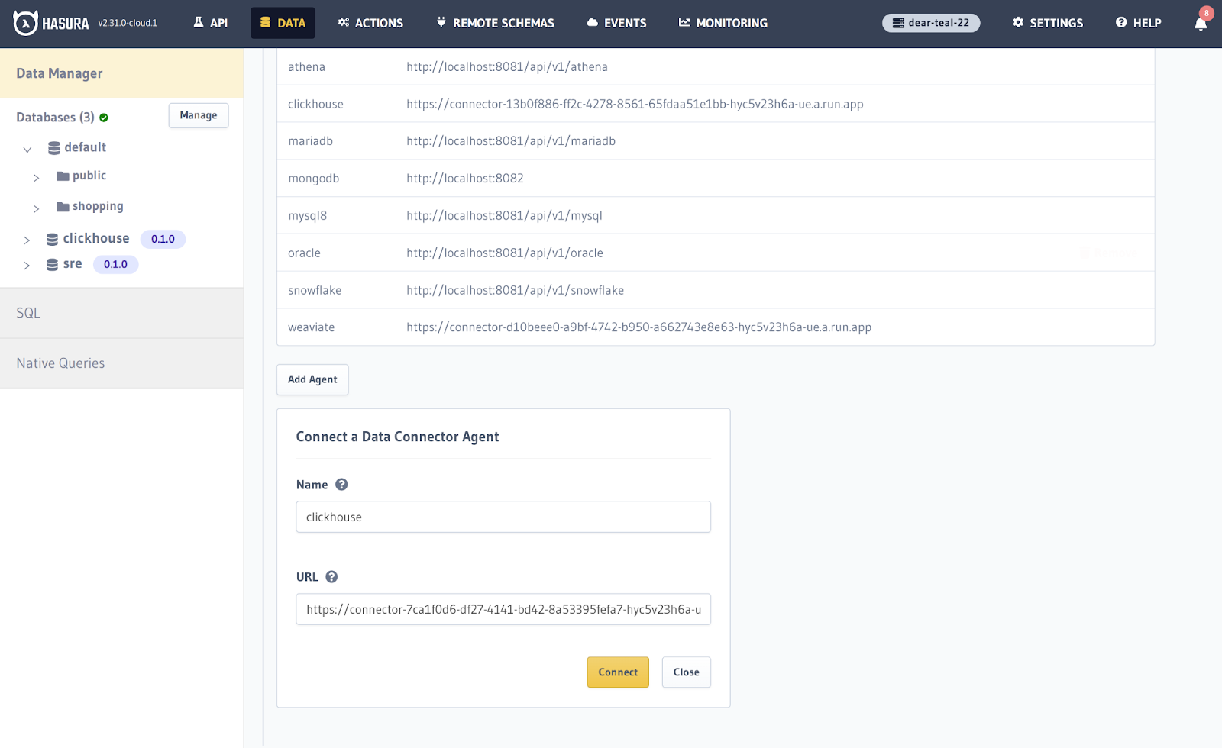Screen dimensions: 1222x748
Task: Go to the ACTIONS tab
Action: tap(370, 23)
